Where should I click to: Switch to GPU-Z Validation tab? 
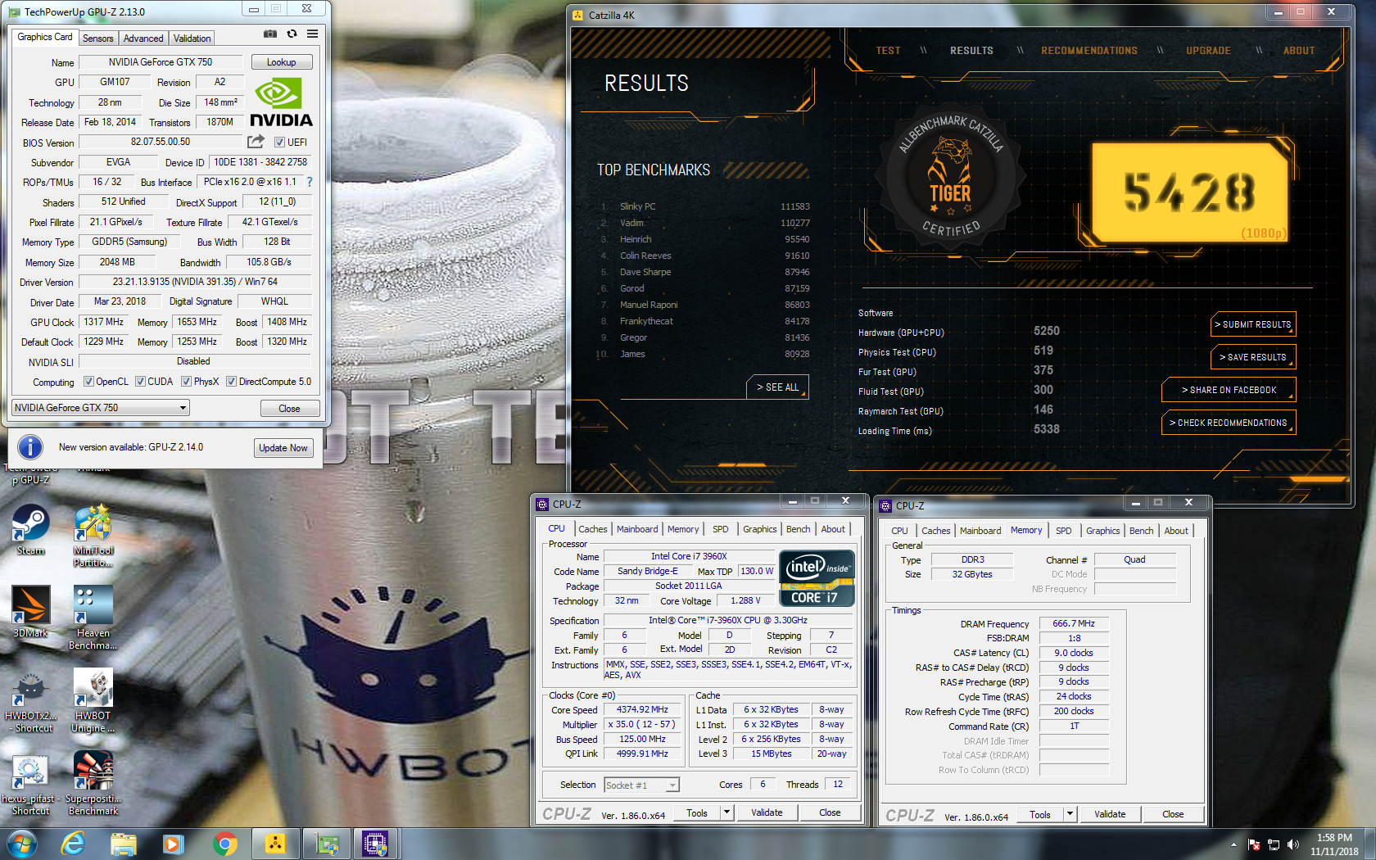point(192,38)
